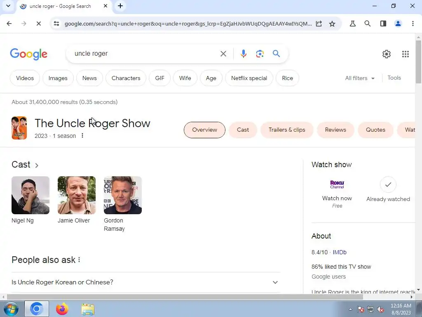Select the Overview tab
The image size is (422, 317).
(204, 130)
